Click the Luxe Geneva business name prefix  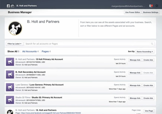click(x=21, y=85)
